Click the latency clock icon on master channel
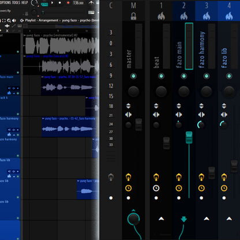 [128, 188]
